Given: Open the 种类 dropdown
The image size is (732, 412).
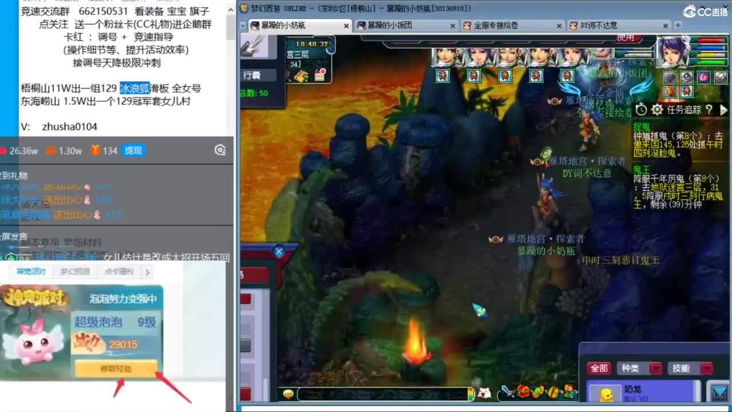Looking at the screenshot, I should pyautogui.click(x=639, y=369).
